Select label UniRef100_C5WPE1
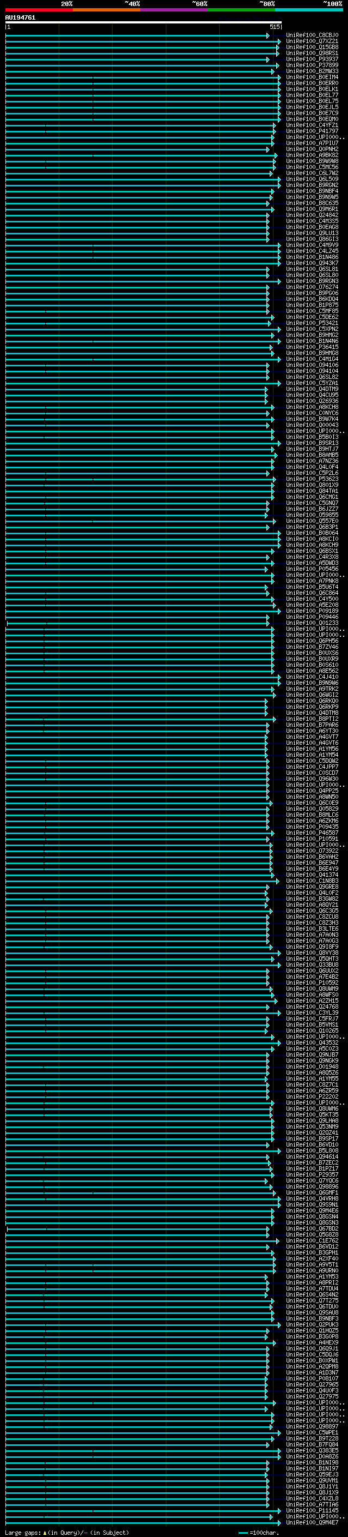348x1537 pixels. click(x=312, y=1433)
